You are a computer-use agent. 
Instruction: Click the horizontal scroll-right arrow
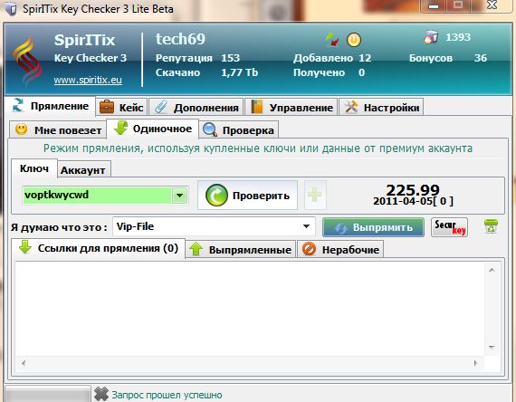click(x=475, y=363)
